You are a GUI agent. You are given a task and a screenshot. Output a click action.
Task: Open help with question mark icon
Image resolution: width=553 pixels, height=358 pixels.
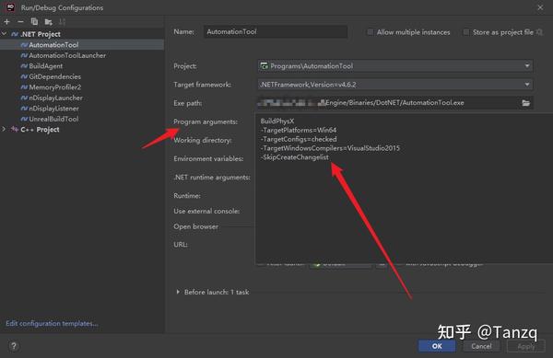14,346
